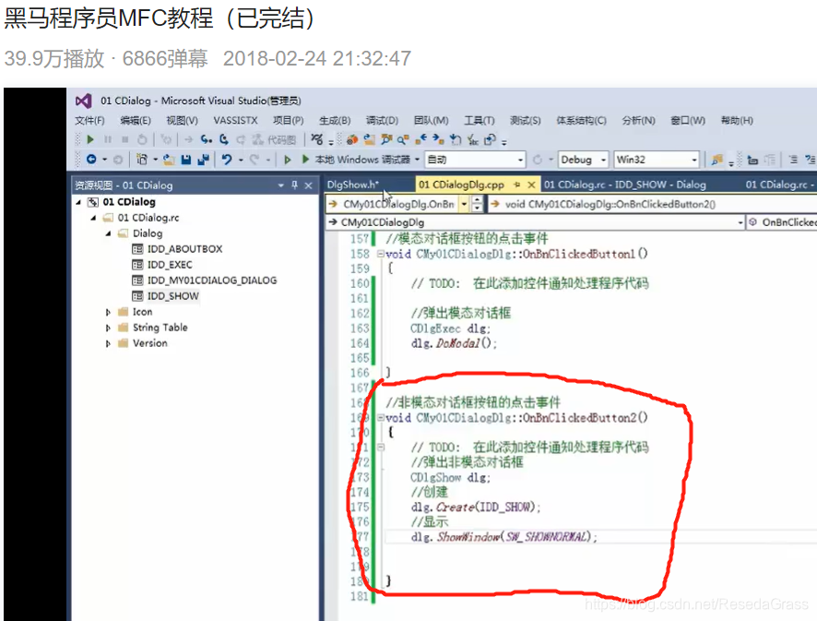
Task: Open the 文件(F) menu
Action: [x=89, y=121]
